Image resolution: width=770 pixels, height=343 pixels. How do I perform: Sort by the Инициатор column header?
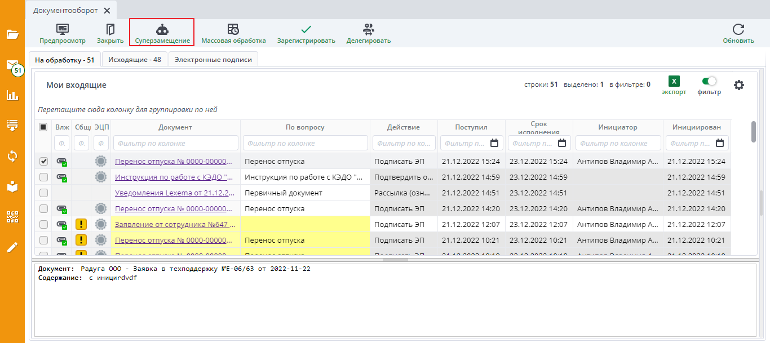[618, 127]
